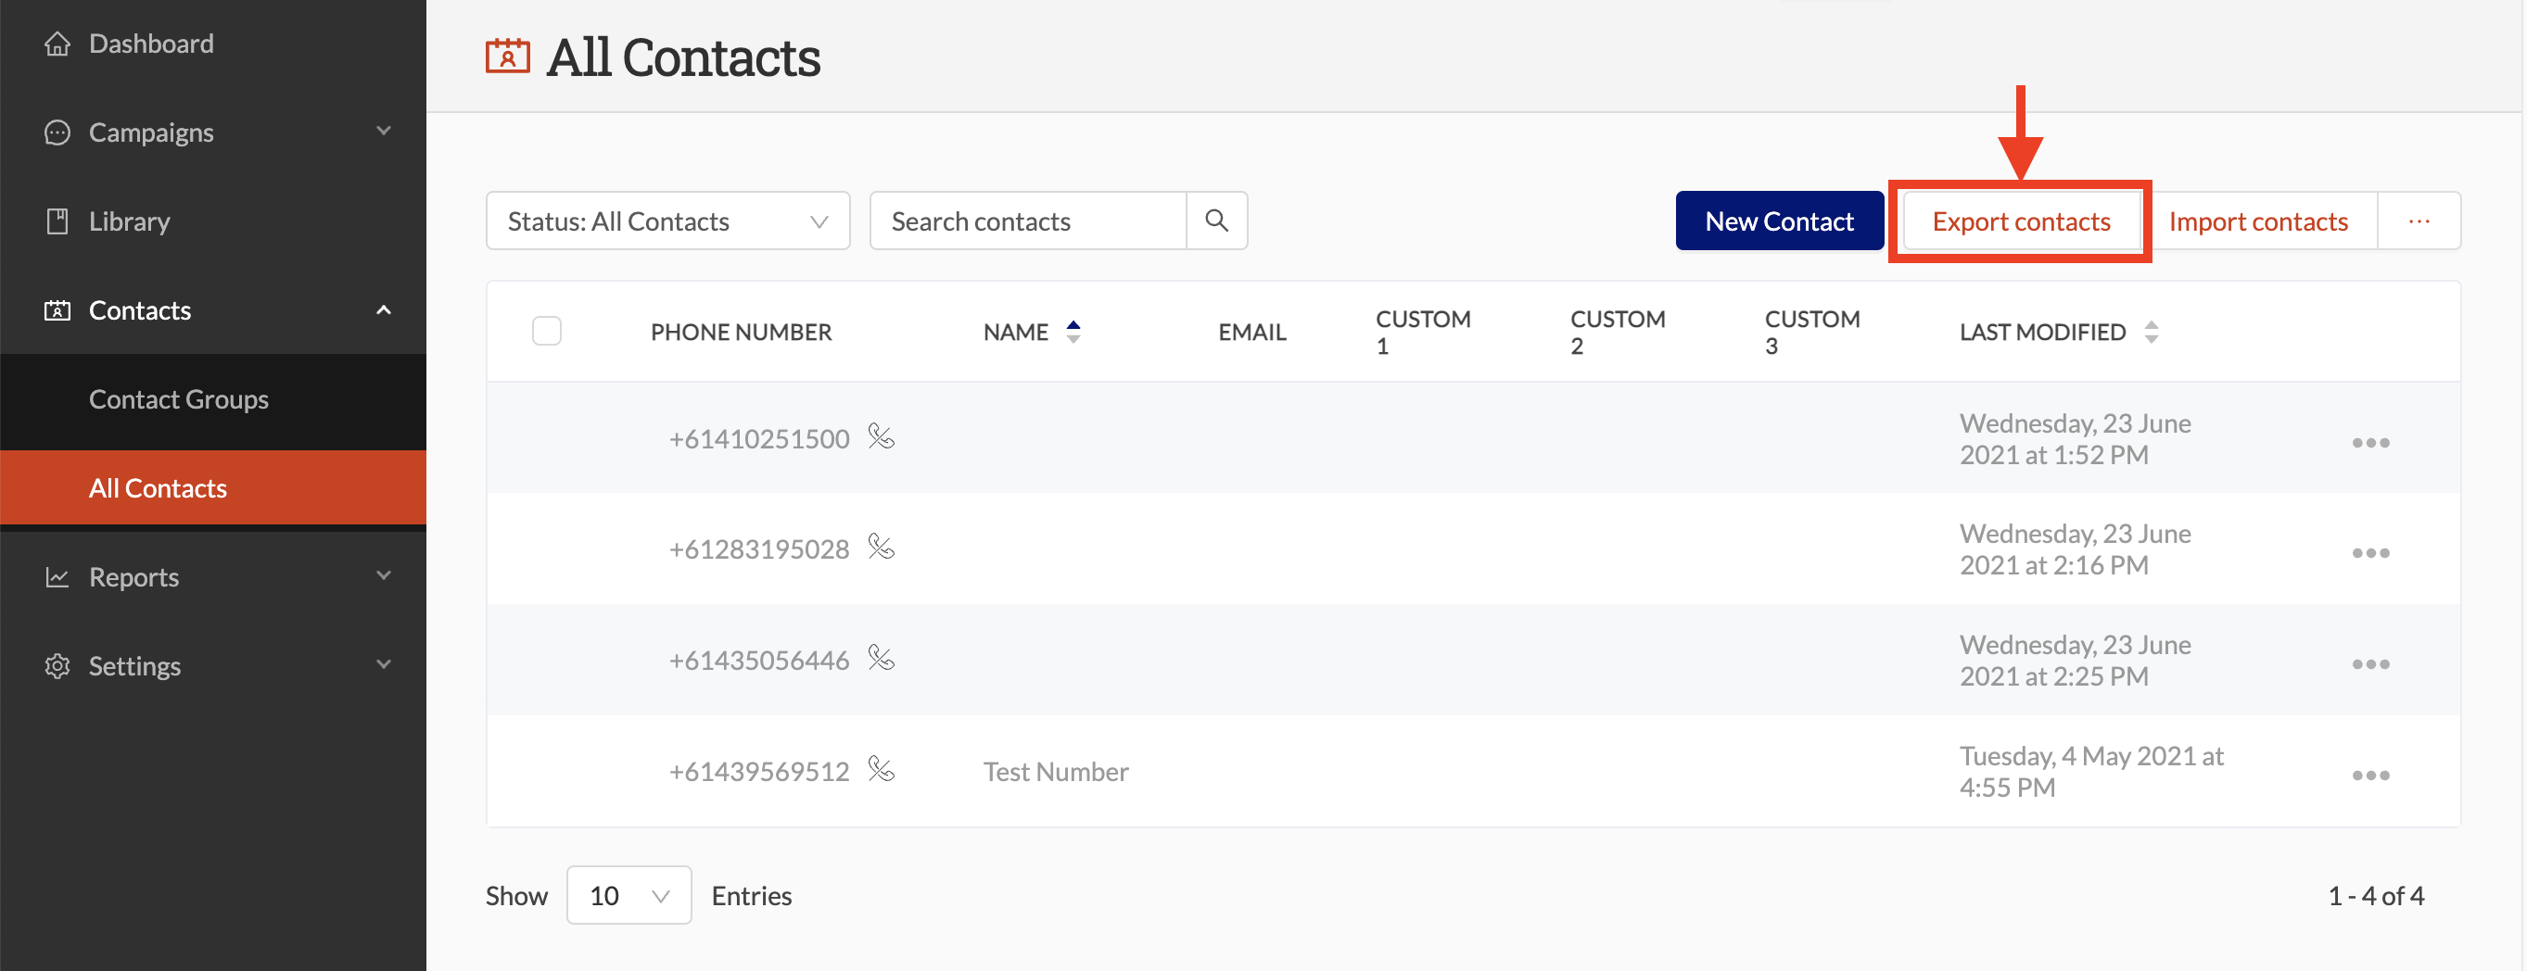The height and width of the screenshot is (971, 2527).
Task: Open row actions for Test Number contact
Action: [x=2370, y=775]
